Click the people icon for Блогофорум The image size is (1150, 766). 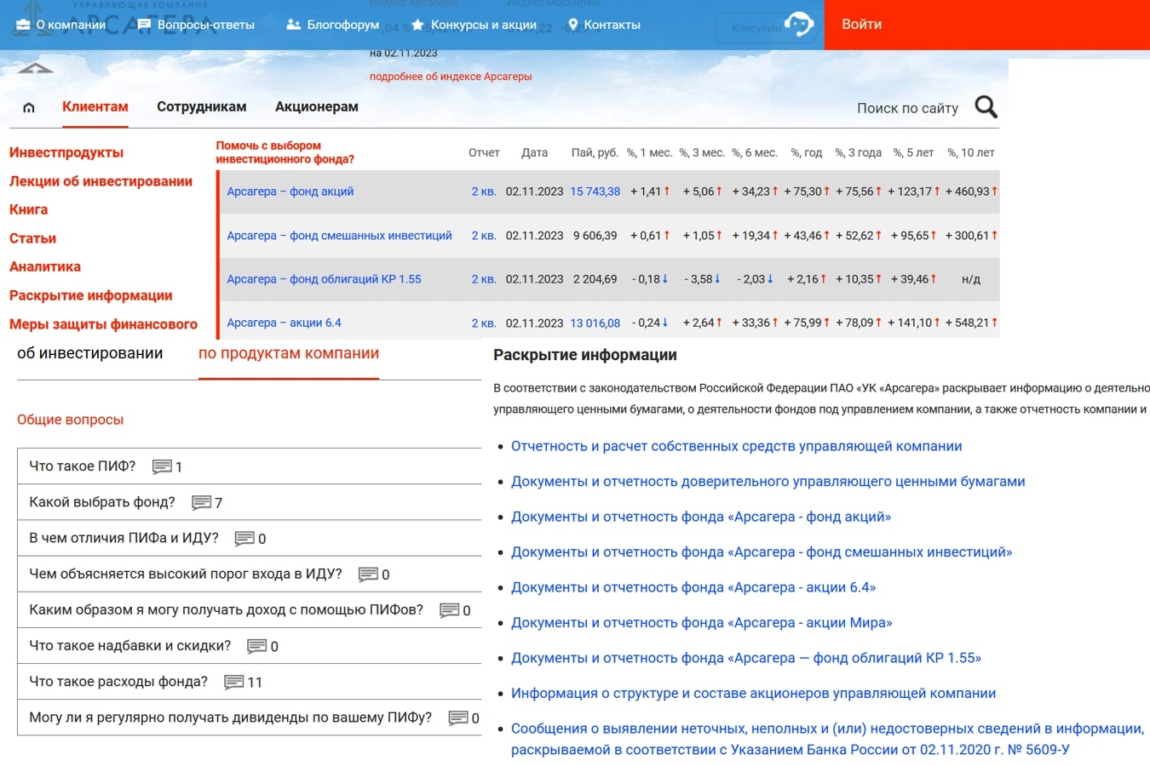coord(293,25)
